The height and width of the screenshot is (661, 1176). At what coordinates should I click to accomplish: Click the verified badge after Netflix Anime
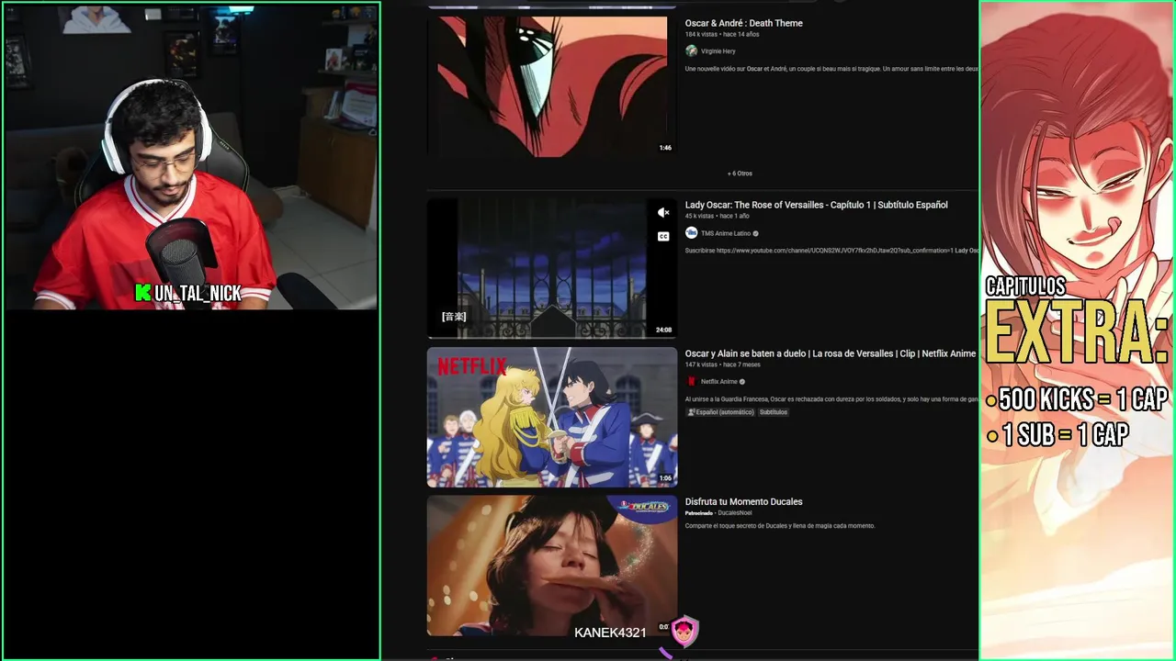[x=742, y=382]
